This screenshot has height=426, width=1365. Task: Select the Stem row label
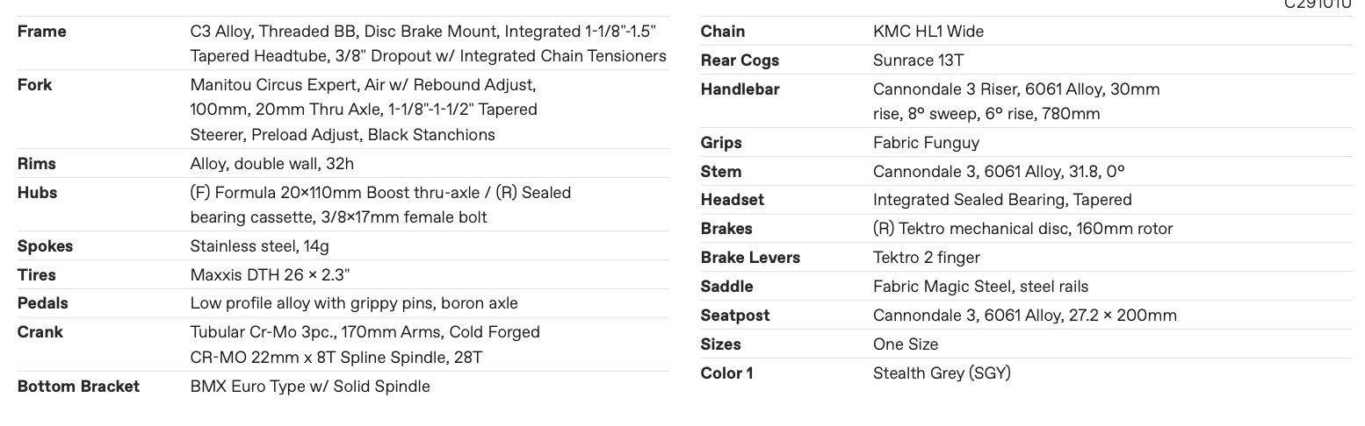(721, 172)
